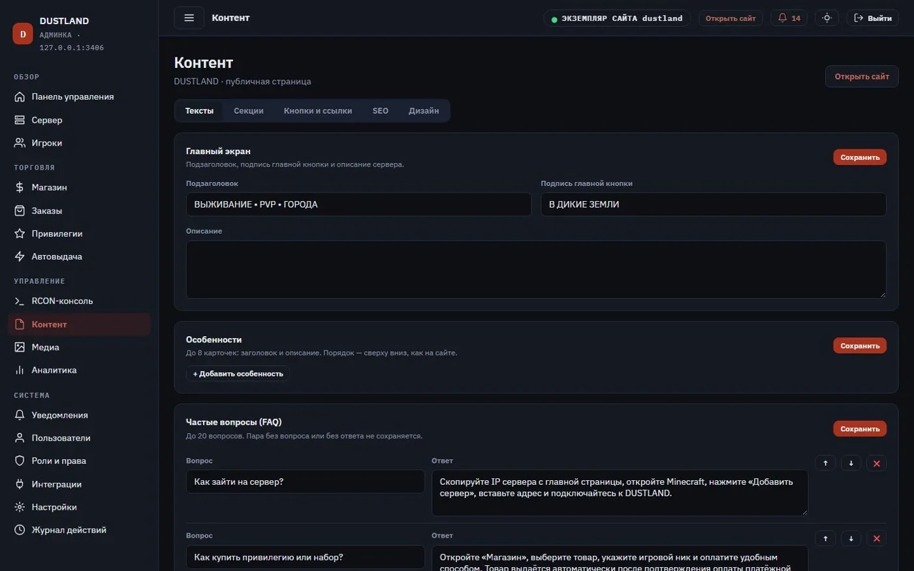Image resolution: width=914 pixels, height=571 pixels.
Task: Switch theme with the sun icon
Action: coord(827,18)
